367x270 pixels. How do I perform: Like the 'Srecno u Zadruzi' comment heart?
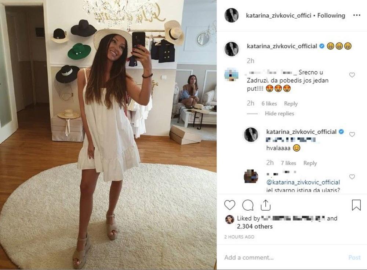(352, 75)
